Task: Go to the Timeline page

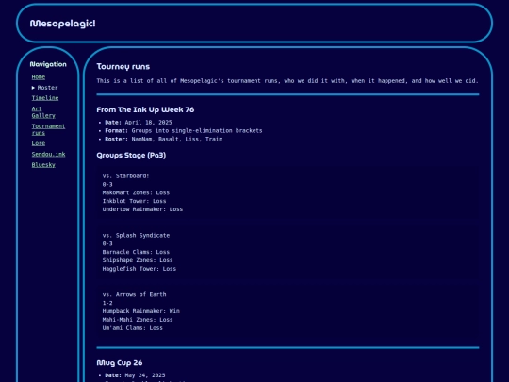Action: (45, 98)
